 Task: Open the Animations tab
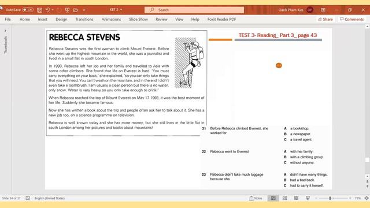[111, 19]
